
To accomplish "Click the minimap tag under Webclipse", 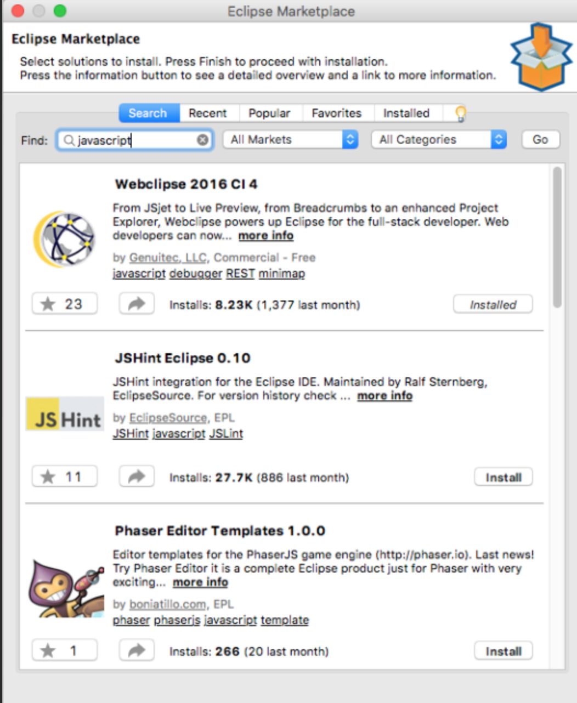I will click(282, 274).
